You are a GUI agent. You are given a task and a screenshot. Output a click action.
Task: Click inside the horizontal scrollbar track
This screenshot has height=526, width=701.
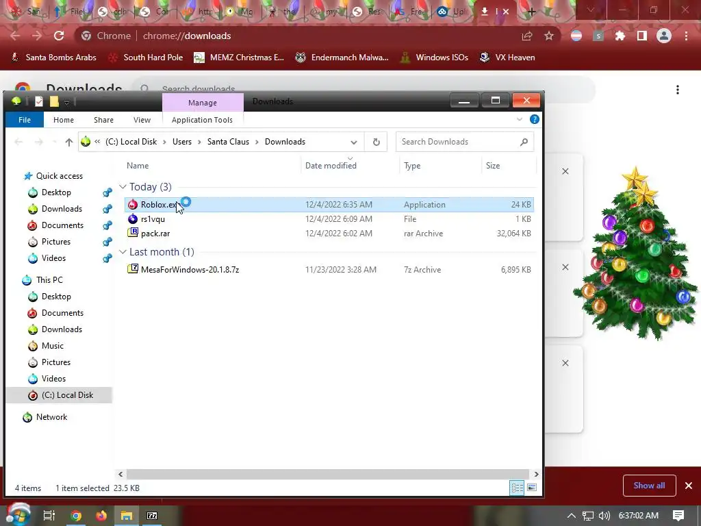click(x=328, y=474)
